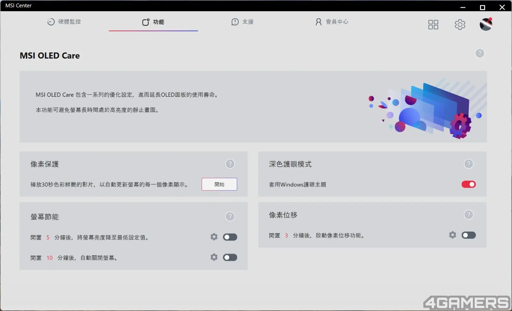Open gear settings for 5-minute brightness dimming
This screenshot has width=512, height=311.
pos(214,237)
